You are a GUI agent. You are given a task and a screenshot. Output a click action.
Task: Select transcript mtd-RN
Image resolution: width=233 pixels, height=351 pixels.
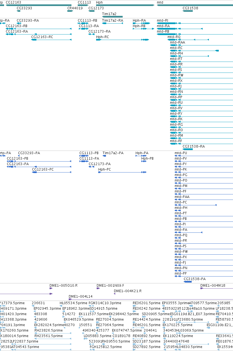coord(177,92)
